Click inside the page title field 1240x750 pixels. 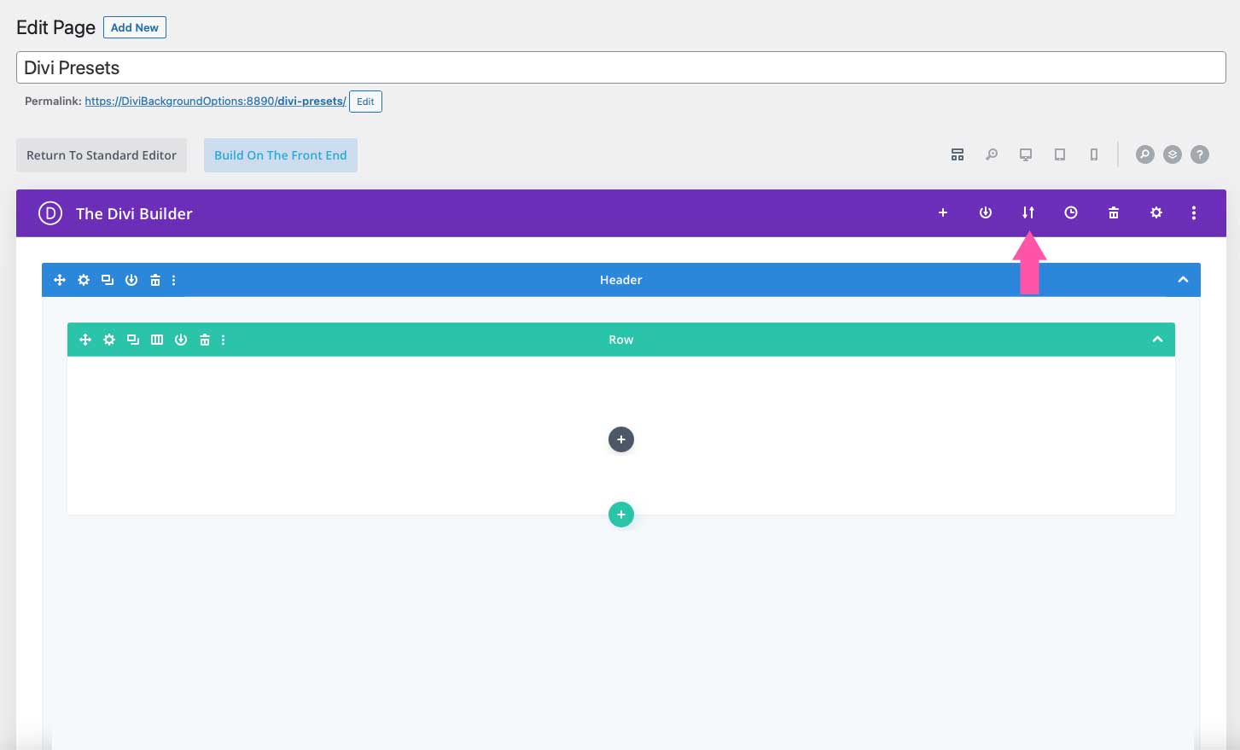[620, 67]
